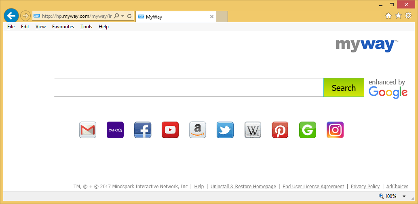Screen dimensions: 418x204
Task: Open the Tools menu
Action: point(87,27)
